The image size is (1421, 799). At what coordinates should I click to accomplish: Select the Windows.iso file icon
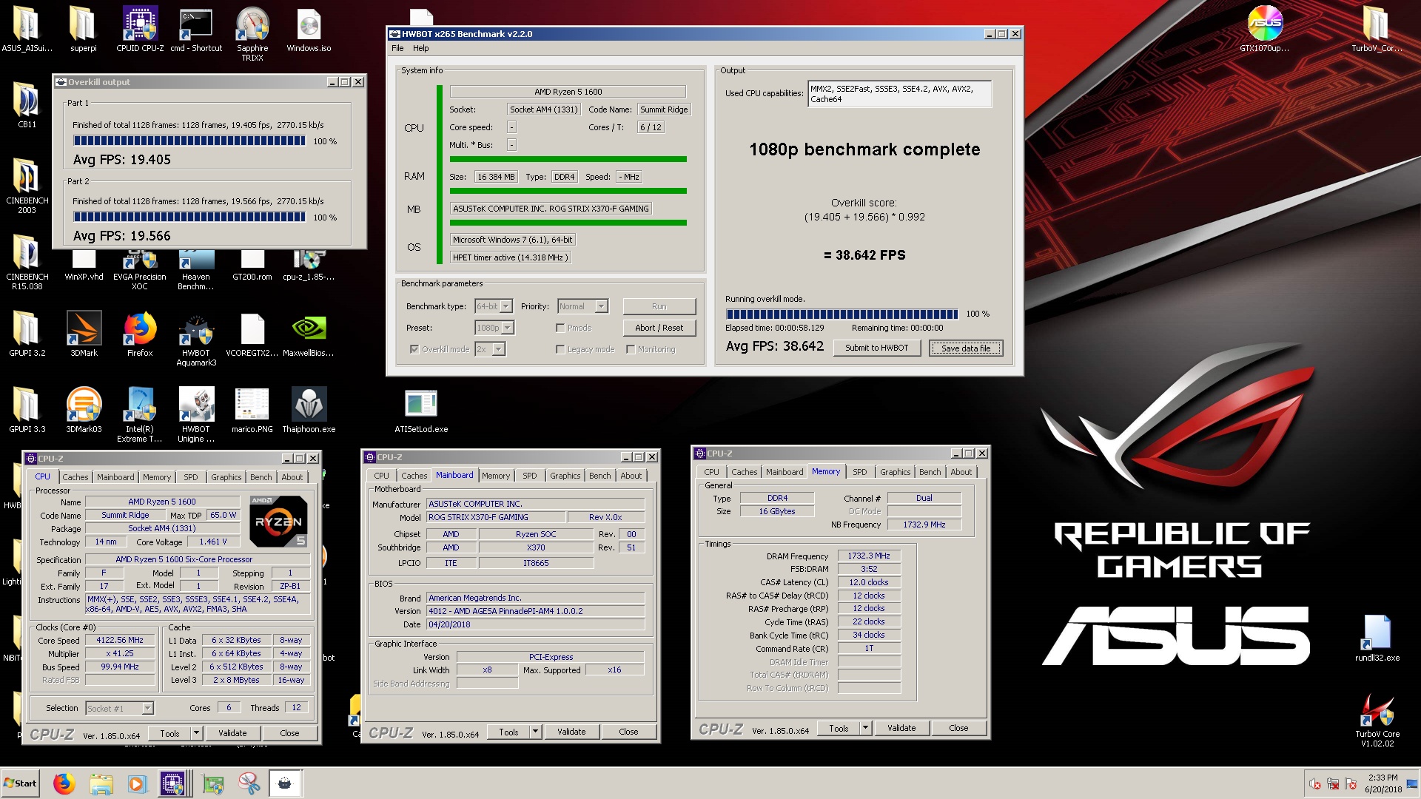(309, 30)
